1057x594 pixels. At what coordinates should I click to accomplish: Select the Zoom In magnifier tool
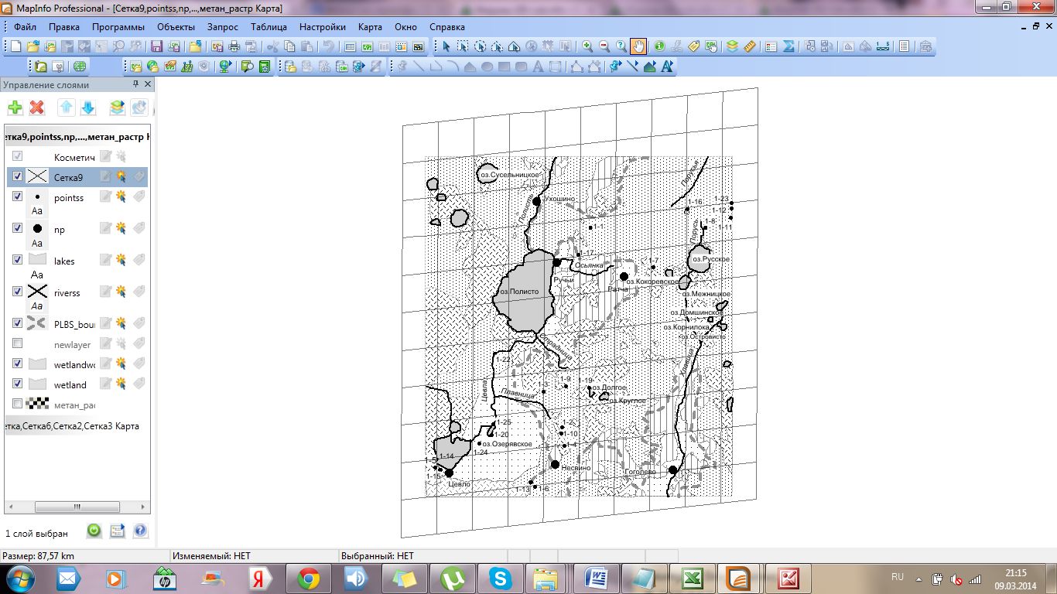(588, 46)
